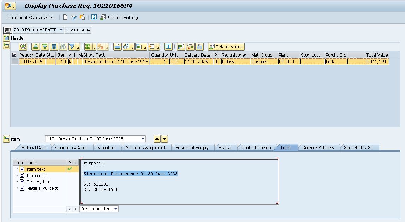Click the Help info icon beside Personal Setting

coord(94,17)
